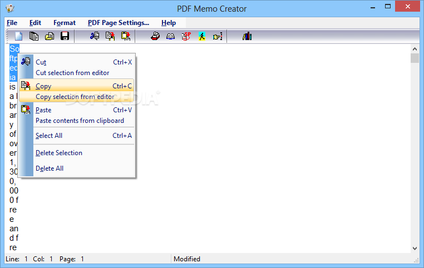Click the stacked pages toolbar icon
424x268 pixels.
pyautogui.click(x=34, y=36)
